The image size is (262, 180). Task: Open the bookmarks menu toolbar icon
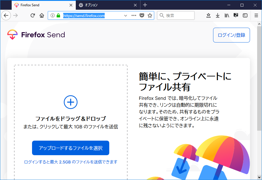(208, 15)
